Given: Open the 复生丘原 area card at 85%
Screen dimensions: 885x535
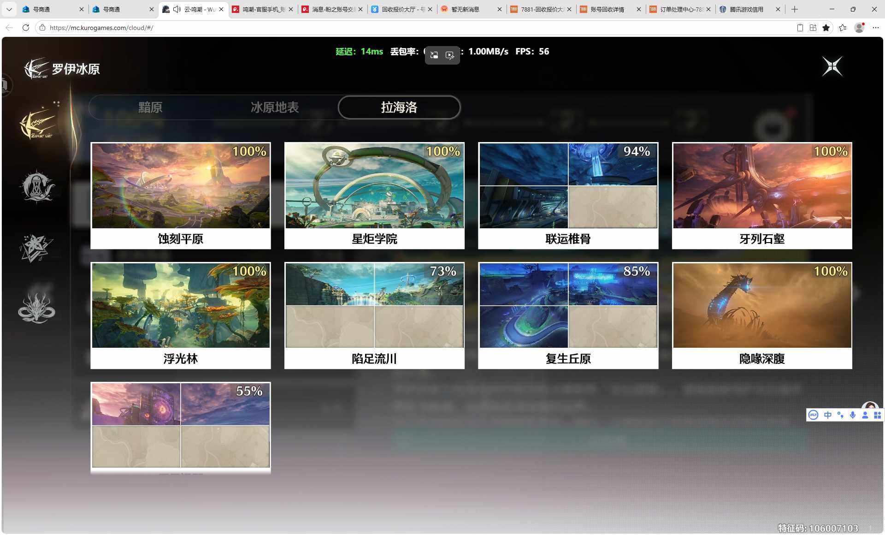Looking at the screenshot, I should pos(568,315).
